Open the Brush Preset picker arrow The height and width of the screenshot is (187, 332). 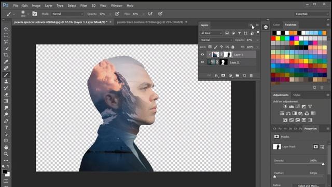(x=28, y=14)
